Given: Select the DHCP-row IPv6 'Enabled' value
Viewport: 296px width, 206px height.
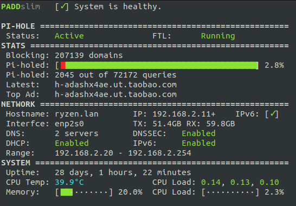Looking at the screenshot, I should point(198,143).
